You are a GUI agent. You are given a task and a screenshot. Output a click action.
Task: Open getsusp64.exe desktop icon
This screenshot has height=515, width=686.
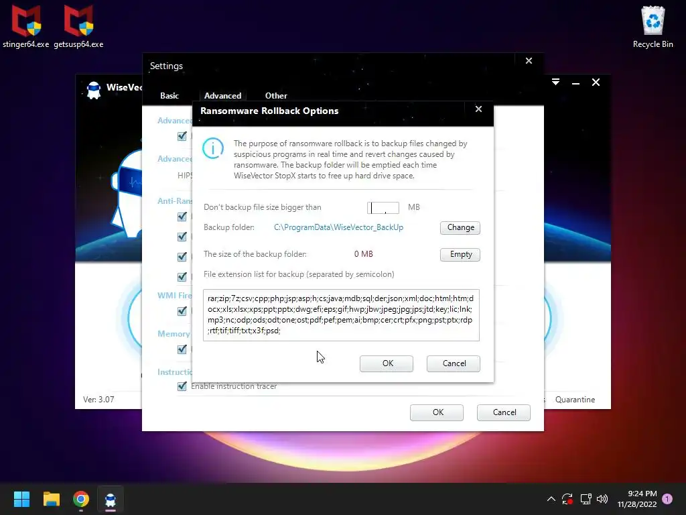point(79,26)
